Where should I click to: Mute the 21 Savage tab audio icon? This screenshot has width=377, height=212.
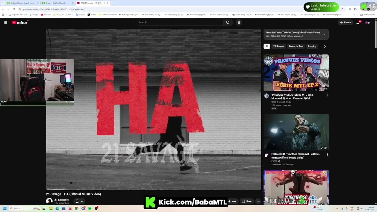104,3
